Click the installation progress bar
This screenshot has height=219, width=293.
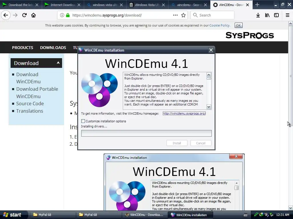click(x=146, y=133)
